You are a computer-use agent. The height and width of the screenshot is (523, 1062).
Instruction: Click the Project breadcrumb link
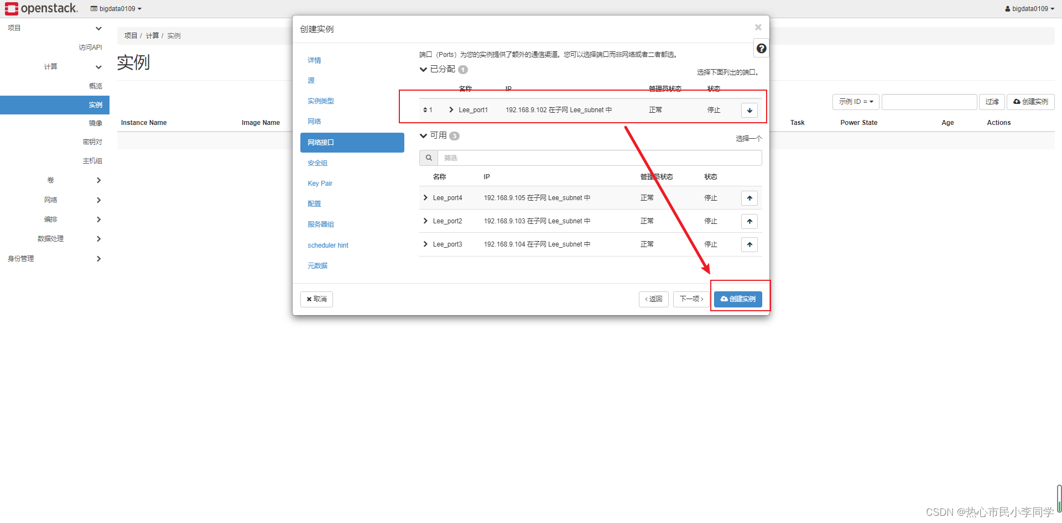pyautogui.click(x=131, y=35)
